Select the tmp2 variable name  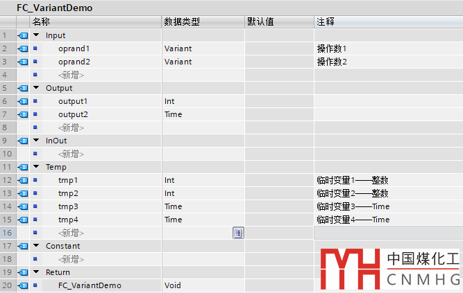pos(68,193)
